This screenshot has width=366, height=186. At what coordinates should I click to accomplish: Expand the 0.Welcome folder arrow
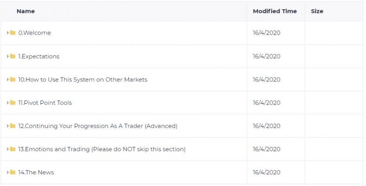8,33
